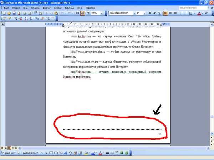Open the 3-D style button
The image size is (214, 160).
point(127,153)
